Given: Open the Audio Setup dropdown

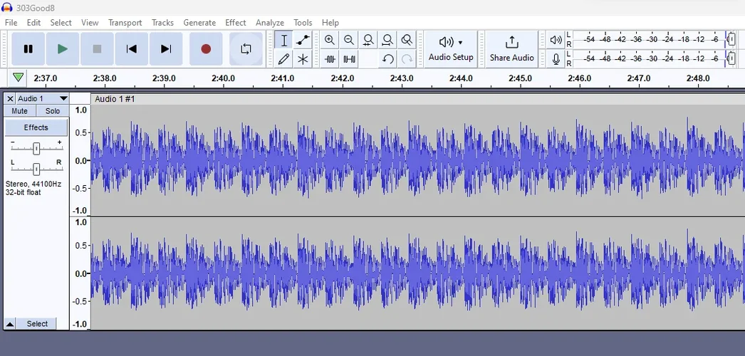Looking at the screenshot, I should (x=451, y=49).
